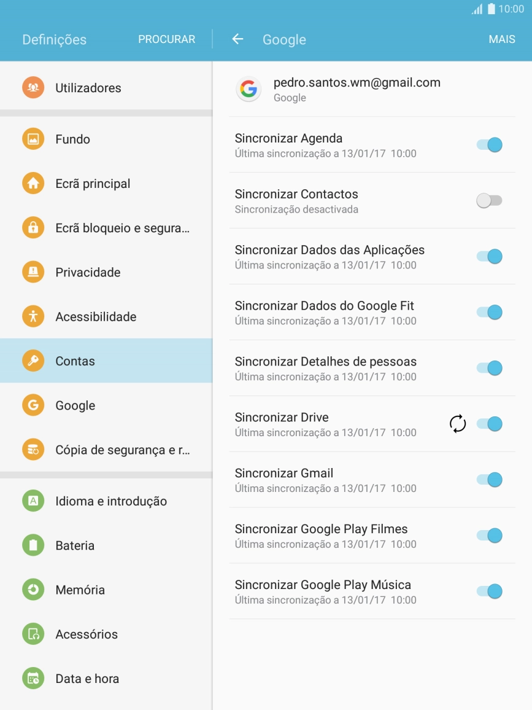The width and height of the screenshot is (532, 710).
Task: Open Cópia de segurança e reposição settings
Action: click(33, 449)
